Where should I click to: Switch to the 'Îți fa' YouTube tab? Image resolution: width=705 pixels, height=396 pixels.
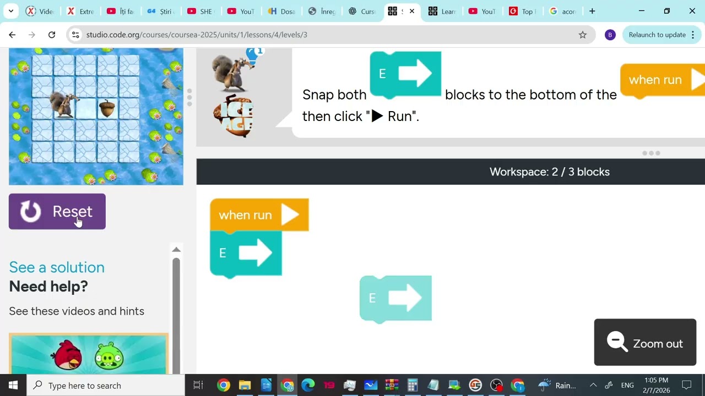click(x=121, y=11)
